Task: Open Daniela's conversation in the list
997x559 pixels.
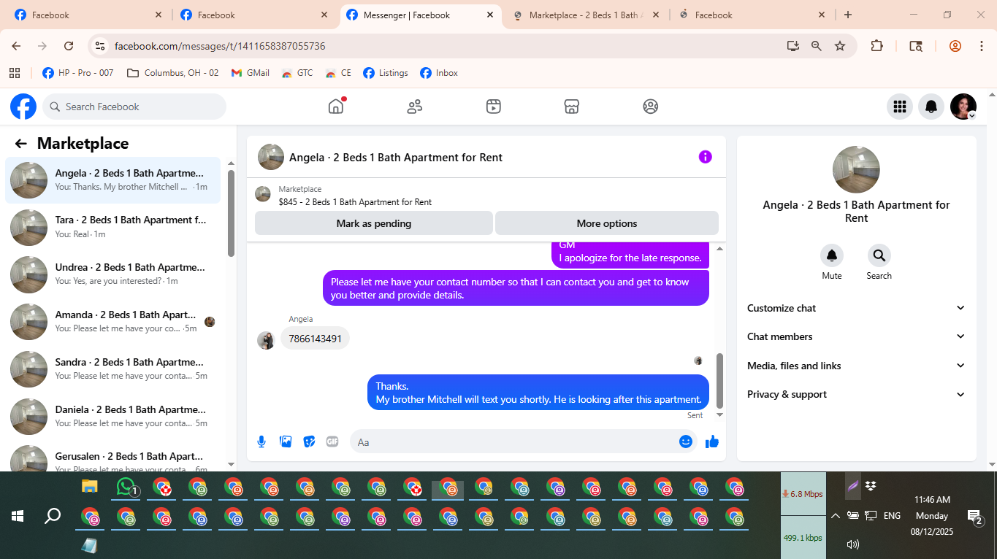Action: pyautogui.click(x=112, y=416)
